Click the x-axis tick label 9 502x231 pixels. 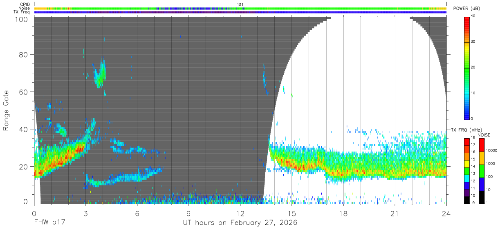[188, 213]
